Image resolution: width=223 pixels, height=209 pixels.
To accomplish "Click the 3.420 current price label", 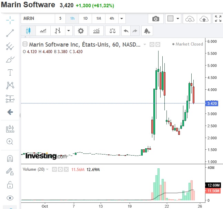I will coord(212,103).
